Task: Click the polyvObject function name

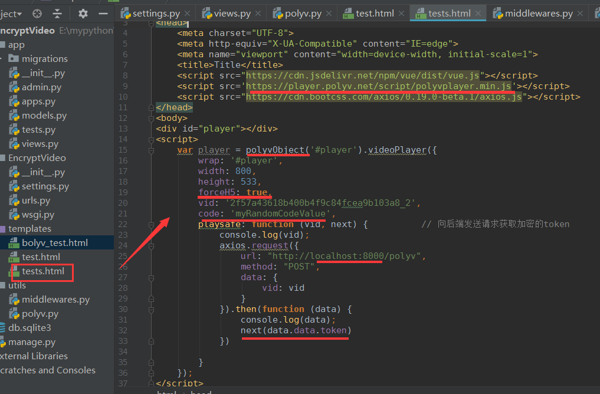Action: coord(275,150)
